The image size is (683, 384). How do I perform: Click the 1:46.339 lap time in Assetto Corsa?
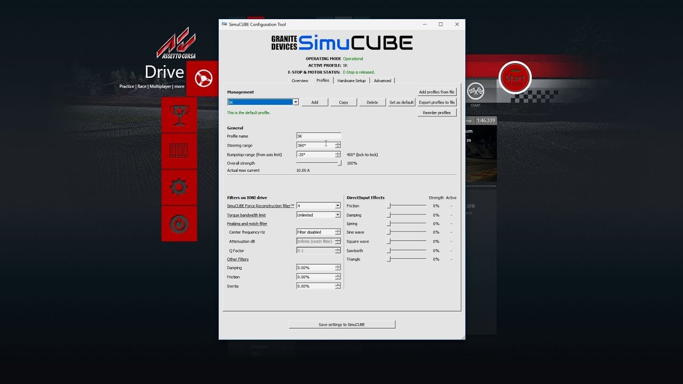(x=486, y=121)
